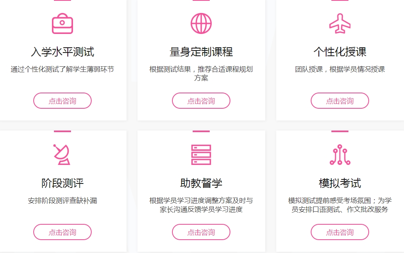Click 点击咨询 button under 入学水平测试
Viewport: 404px width, 253px height.
[x=62, y=101]
